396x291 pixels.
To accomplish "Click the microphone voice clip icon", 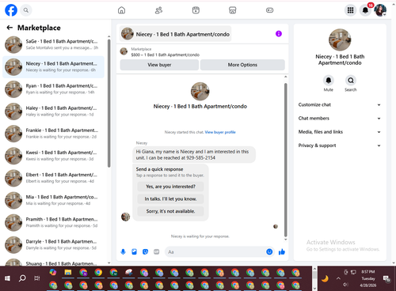I will coord(123,251).
